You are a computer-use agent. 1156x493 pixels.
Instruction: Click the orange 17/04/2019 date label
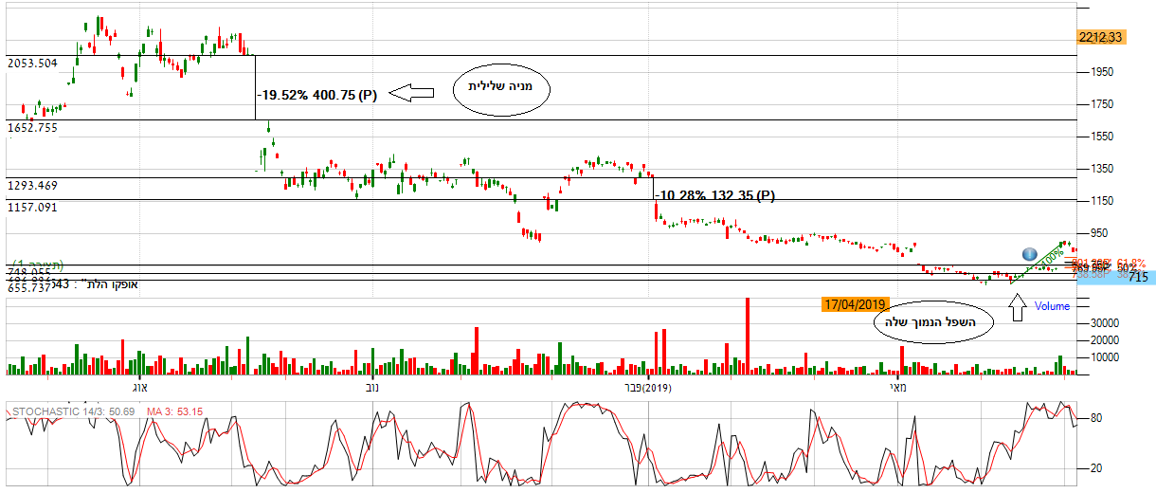[855, 304]
